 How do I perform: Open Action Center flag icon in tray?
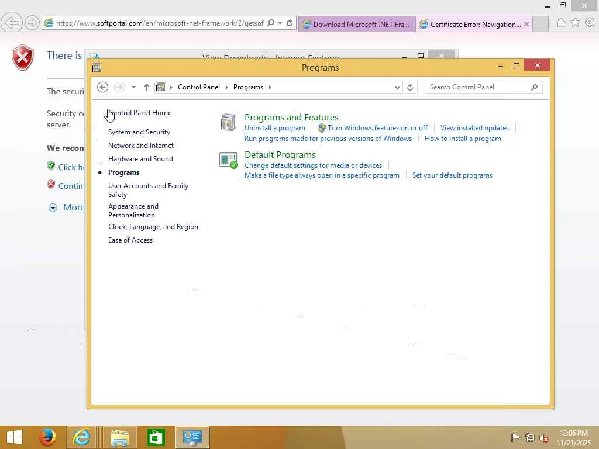point(515,437)
